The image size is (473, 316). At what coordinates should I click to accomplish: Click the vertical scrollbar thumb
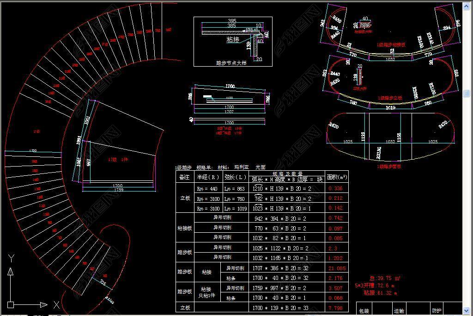pyautogui.click(x=467, y=93)
